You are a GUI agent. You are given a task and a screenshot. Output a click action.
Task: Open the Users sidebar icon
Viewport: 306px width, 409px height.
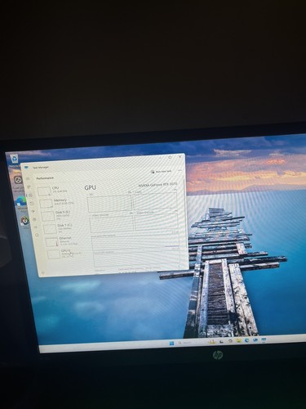coord(34,219)
